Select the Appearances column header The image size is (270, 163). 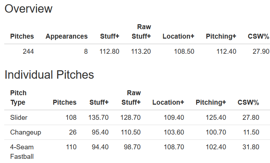pos(67,36)
